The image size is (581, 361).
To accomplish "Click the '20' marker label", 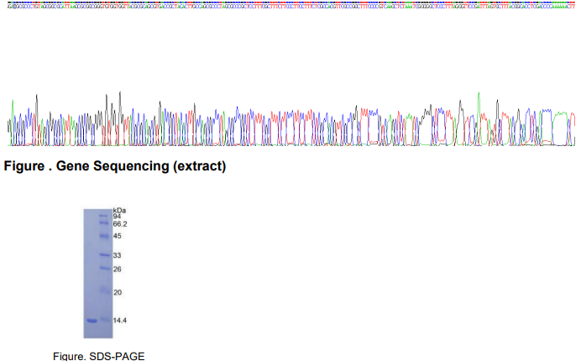I will pyautogui.click(x=118, y=292).
